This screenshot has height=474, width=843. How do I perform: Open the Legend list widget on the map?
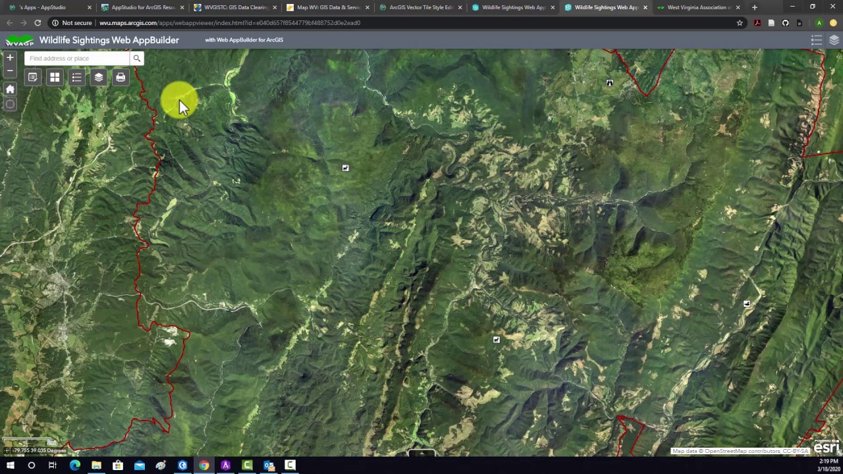76,78
